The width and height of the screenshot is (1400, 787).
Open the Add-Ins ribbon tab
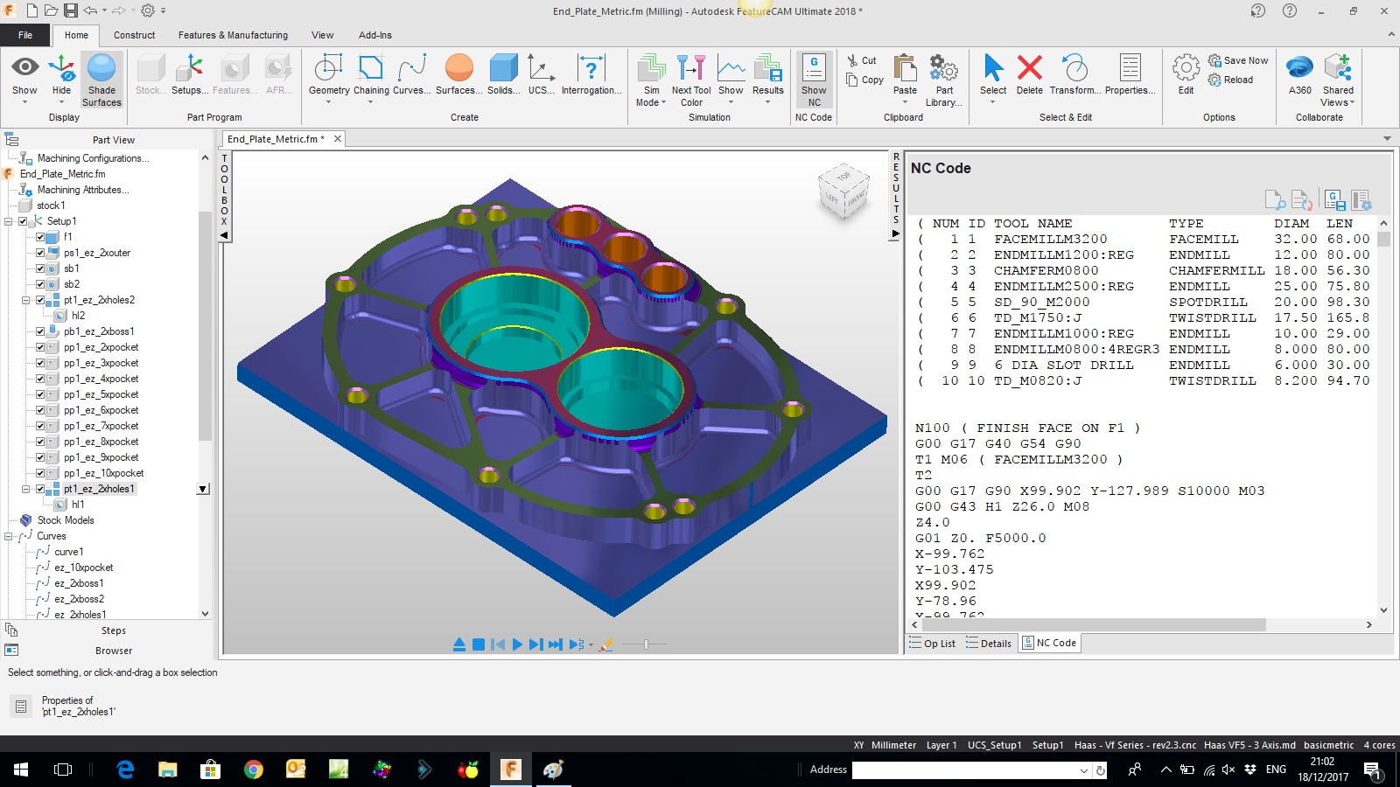374,35
